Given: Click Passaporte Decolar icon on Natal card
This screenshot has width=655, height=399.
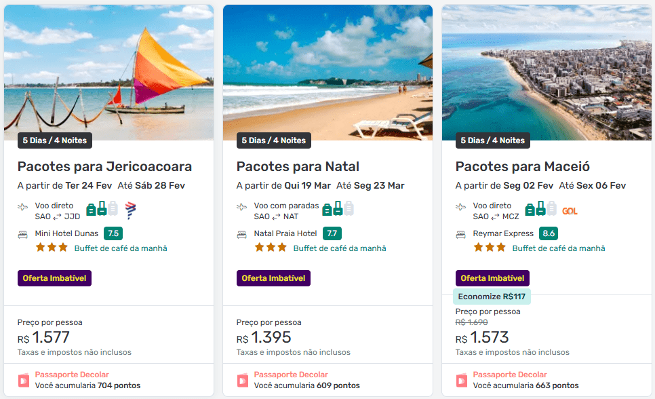Looking at the screenshot, I should pos(243,380).
